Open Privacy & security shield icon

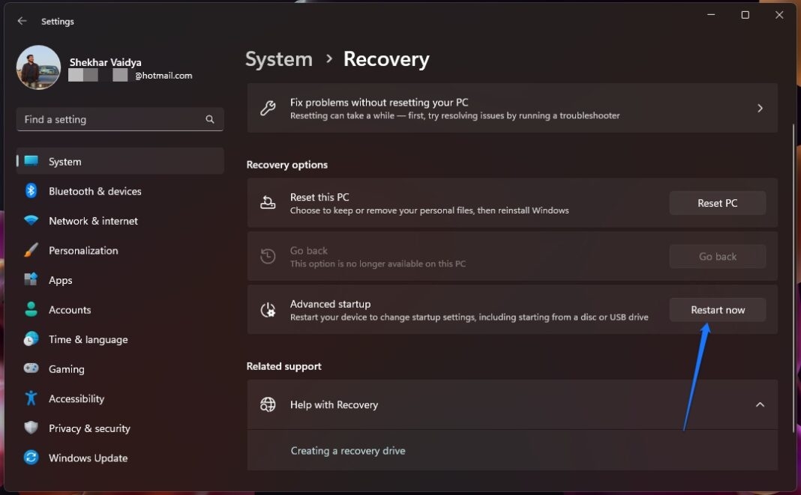(x=30, y=428)
